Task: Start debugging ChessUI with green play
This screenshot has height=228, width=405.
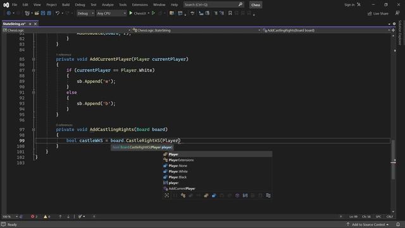Action: pos(131,13)
